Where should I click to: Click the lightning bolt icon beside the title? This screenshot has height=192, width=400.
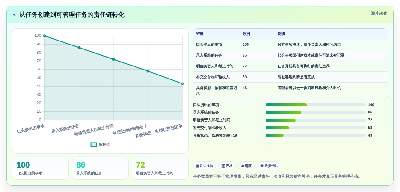pos(15,15)
